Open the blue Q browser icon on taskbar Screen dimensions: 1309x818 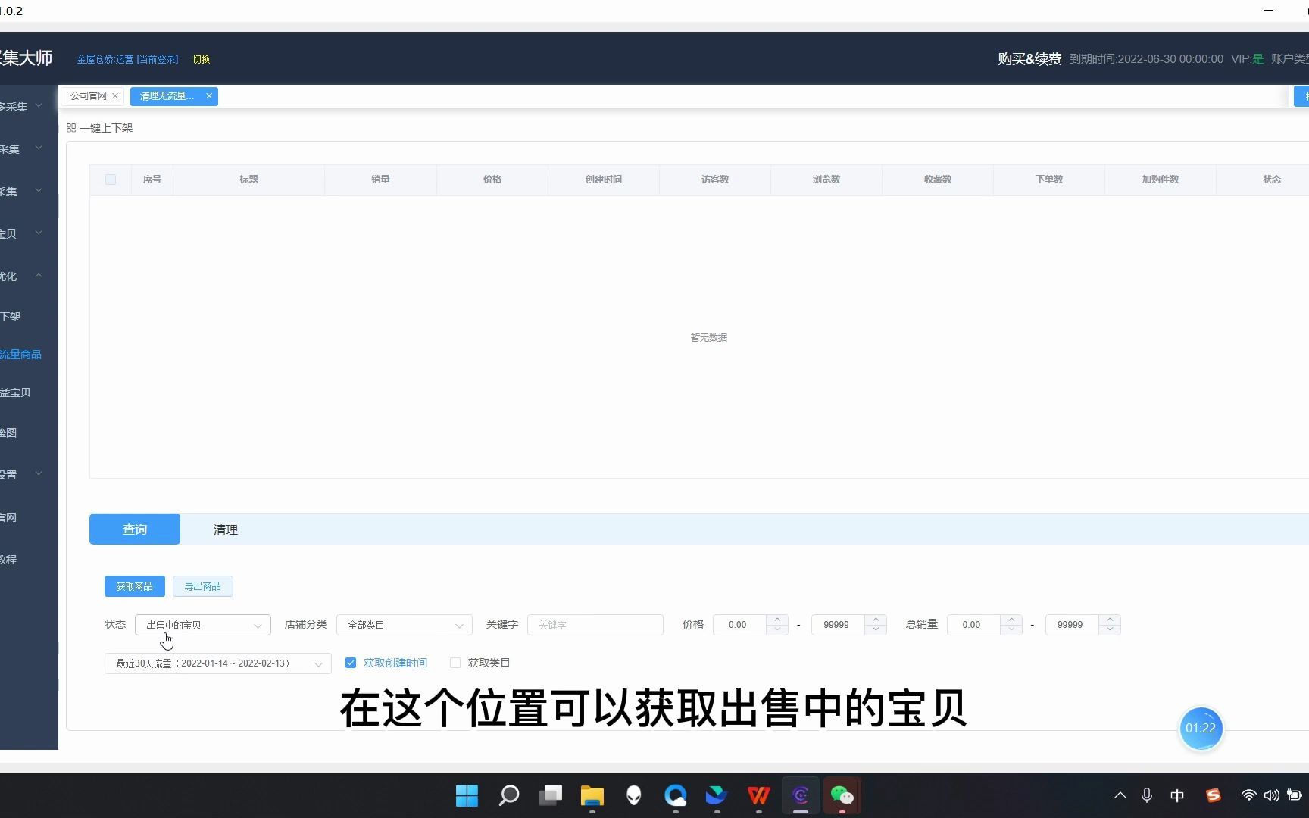[x=676, y=795]
